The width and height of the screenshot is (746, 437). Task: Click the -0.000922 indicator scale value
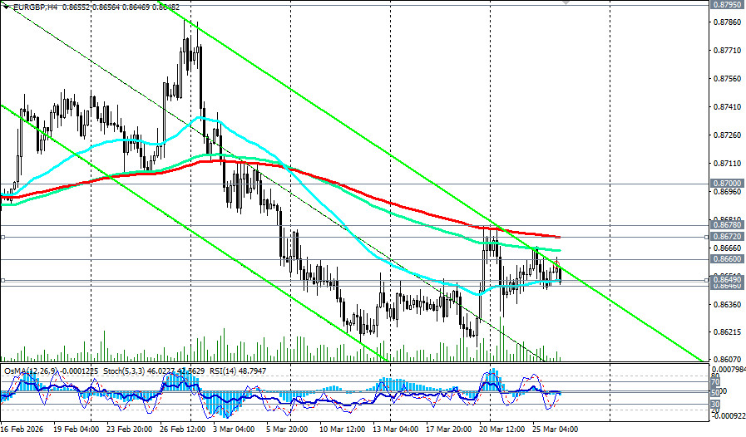[728, 416]
